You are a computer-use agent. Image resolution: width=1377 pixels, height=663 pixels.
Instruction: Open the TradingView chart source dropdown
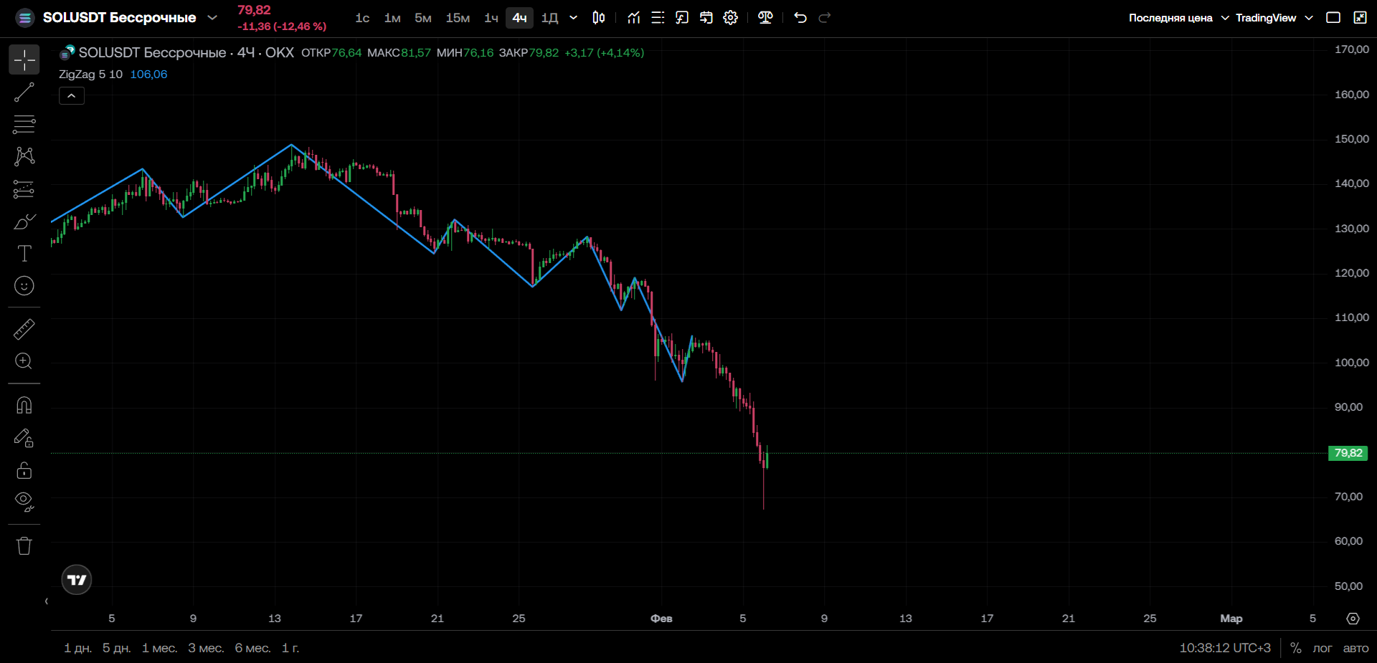[1274, 18]
